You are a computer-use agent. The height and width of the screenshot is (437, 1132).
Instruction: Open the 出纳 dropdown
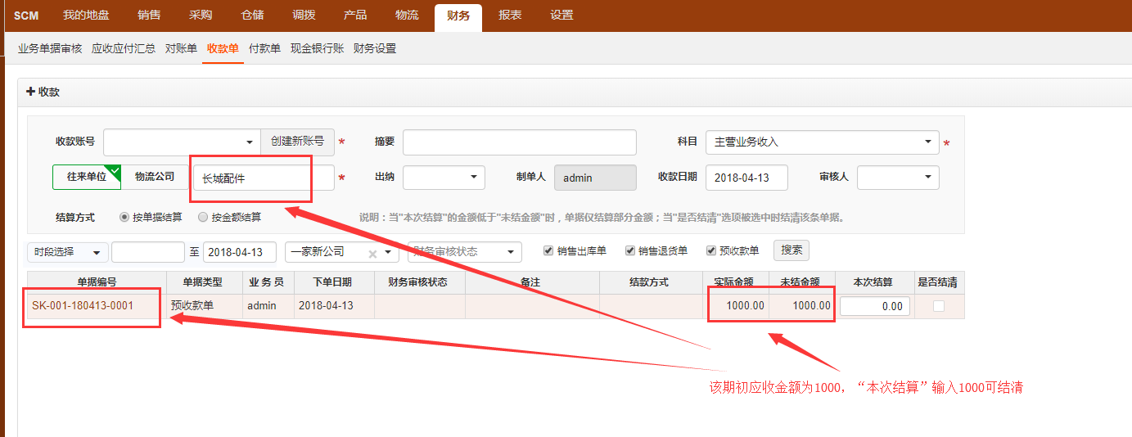pyautogui.click(x=444, y=178)
